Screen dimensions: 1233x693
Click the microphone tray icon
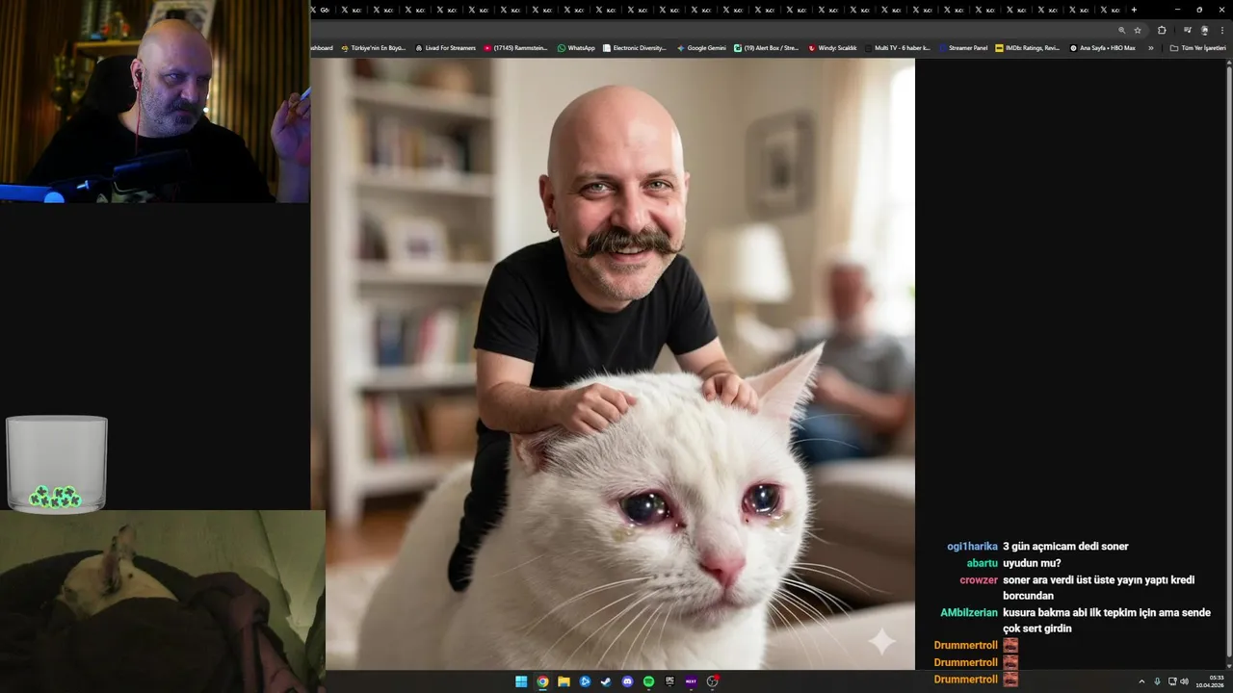click(x=1157, y=681)
